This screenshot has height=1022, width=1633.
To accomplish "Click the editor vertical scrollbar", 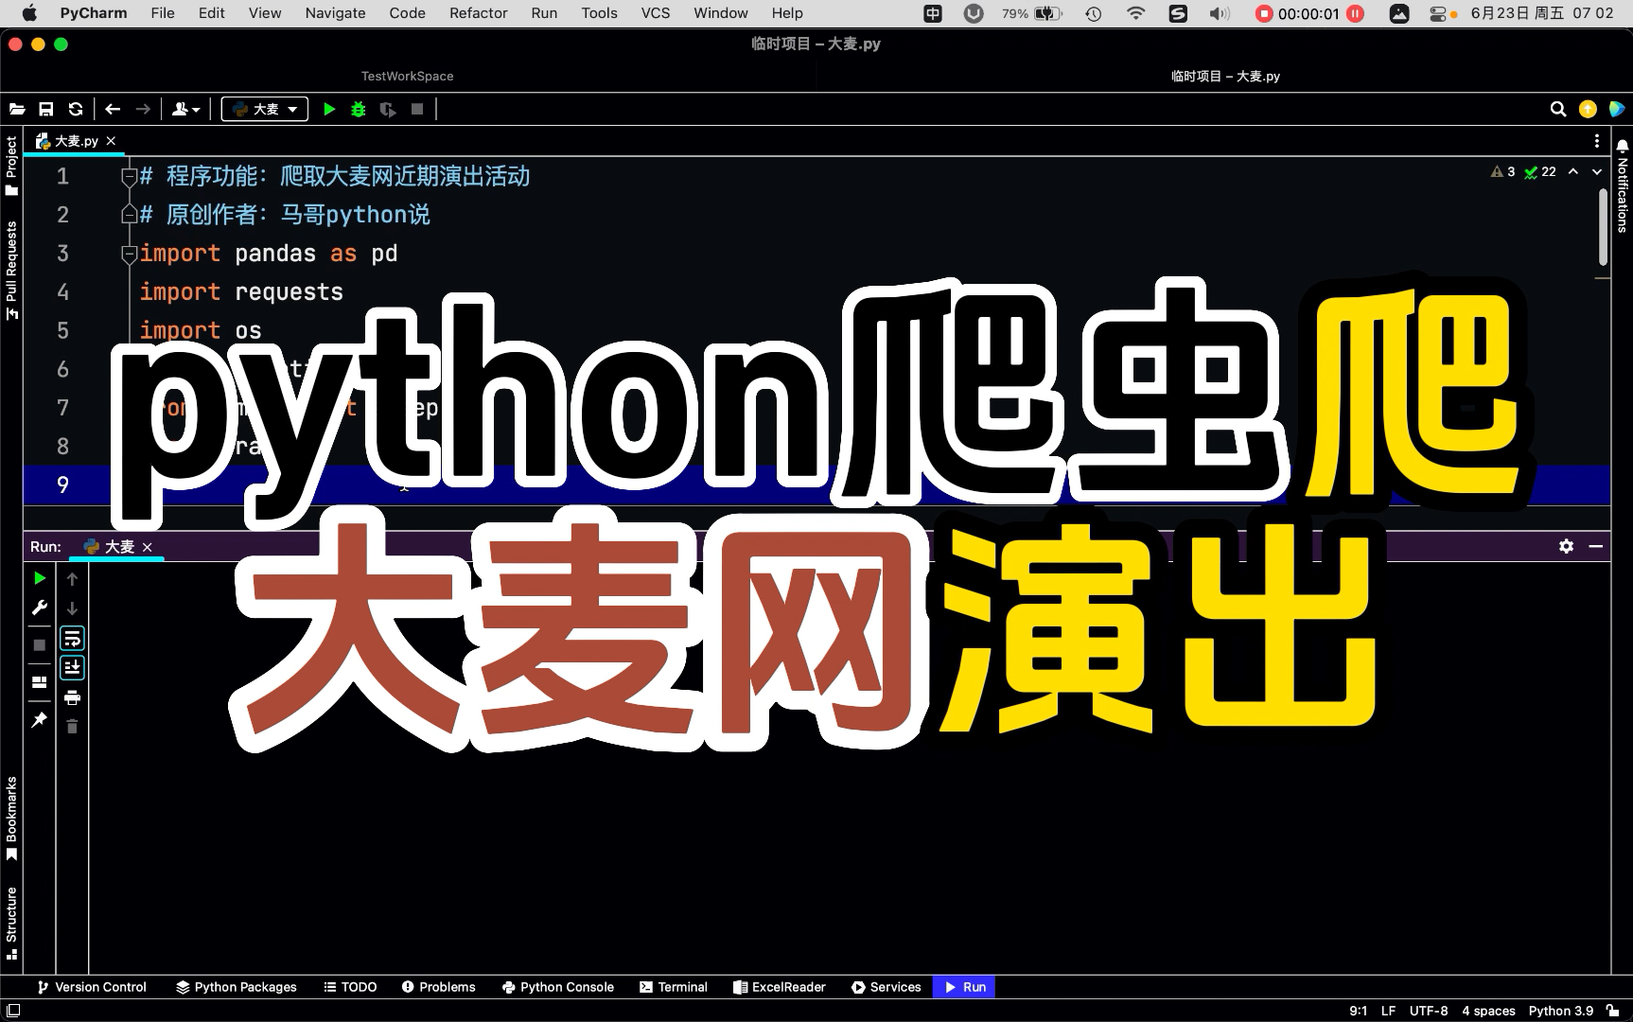I will (1603, 227).
